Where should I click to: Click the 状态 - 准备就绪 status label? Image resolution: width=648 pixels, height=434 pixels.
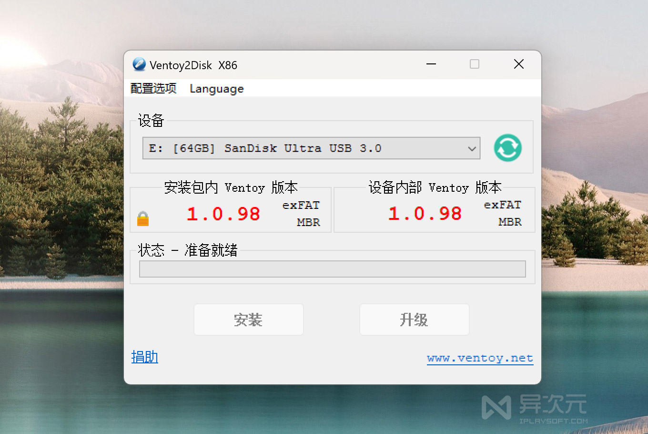pos(188,250)
